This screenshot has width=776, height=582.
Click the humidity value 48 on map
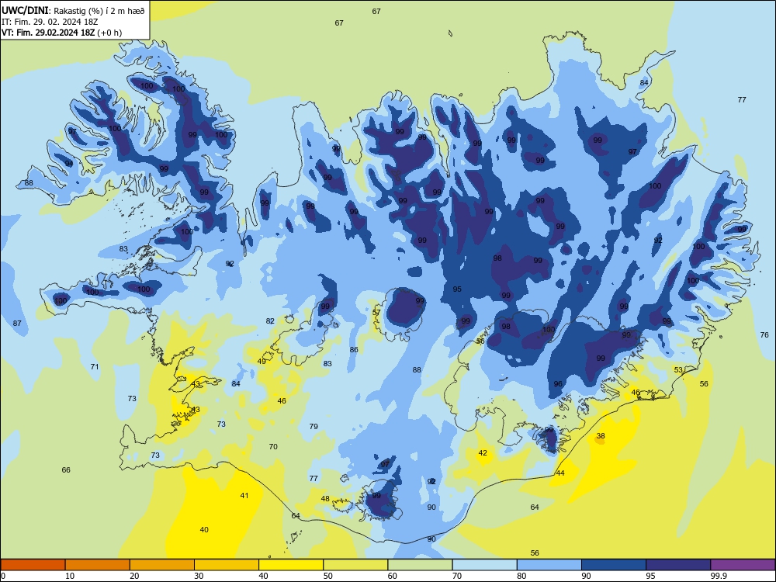[x=325, y=498]
